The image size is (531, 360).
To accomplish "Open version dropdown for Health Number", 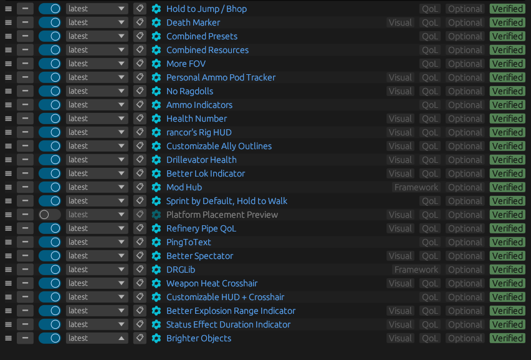I will coord(97,119).
